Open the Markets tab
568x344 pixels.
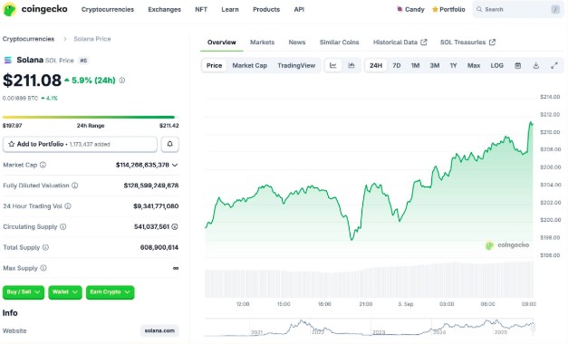(x=263, y=43)
